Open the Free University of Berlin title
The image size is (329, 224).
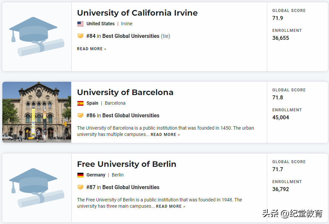[x=127, y=164]
